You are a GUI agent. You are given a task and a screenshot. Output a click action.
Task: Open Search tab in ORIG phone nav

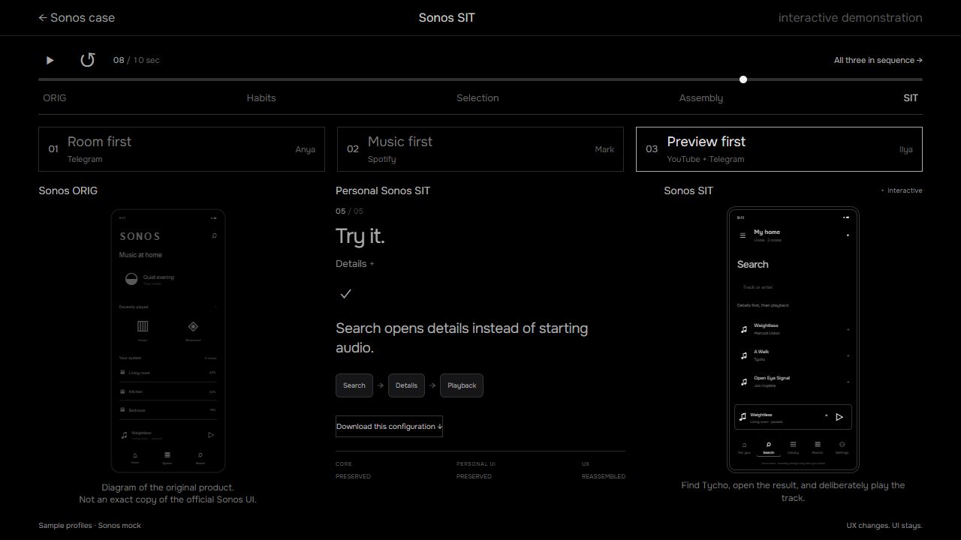pyautogui.click(x=200, y=457)
